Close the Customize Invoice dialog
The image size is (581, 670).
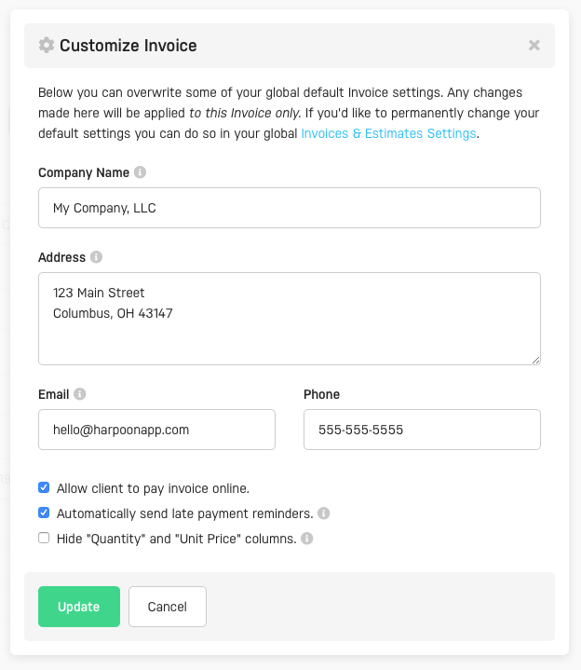click(x=534, y=45)
